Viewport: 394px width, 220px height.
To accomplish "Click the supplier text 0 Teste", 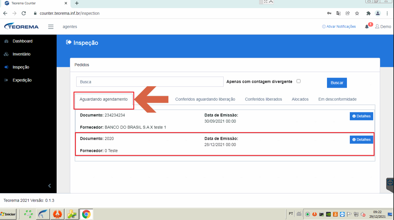I will (x=111, y=151).
